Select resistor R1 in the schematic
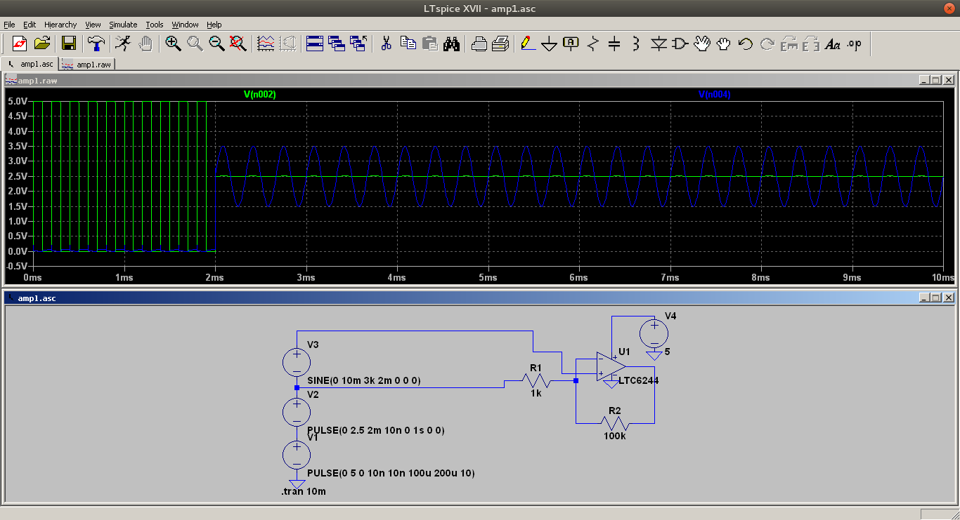The image size is (960, 520). click(x=536, y=380)
